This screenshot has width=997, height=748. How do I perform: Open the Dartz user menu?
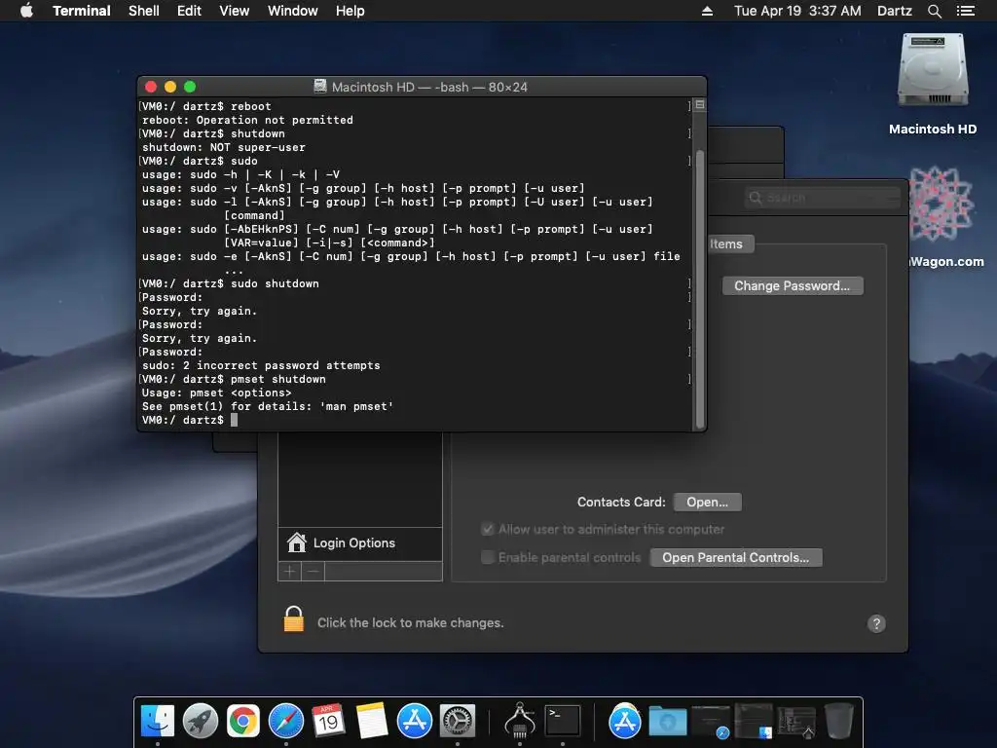point(894,11)
